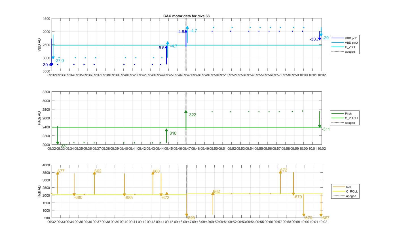
Task: Click the '-680' roll data label
Action: tap(78, 197)
